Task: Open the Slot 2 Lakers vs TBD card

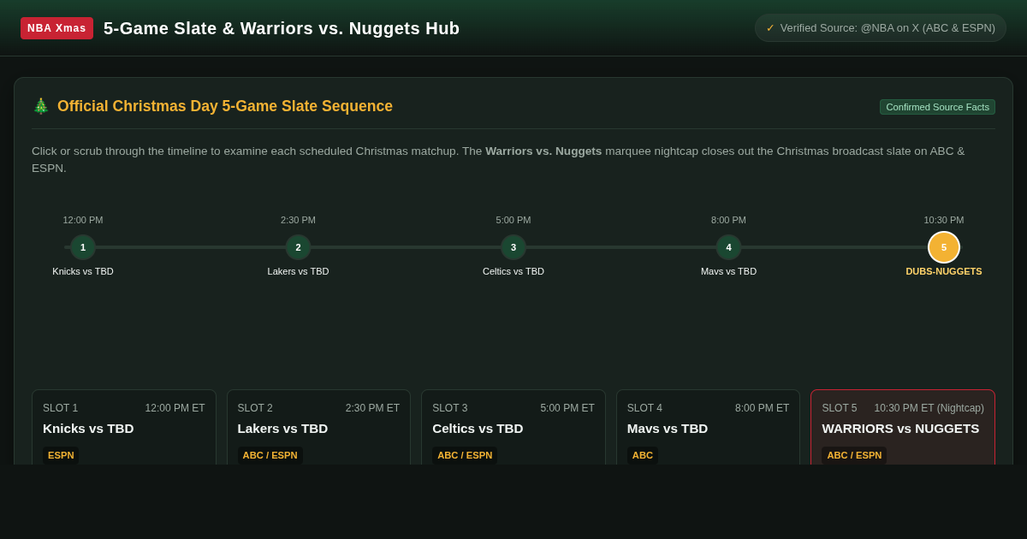Action: point(318,427)
